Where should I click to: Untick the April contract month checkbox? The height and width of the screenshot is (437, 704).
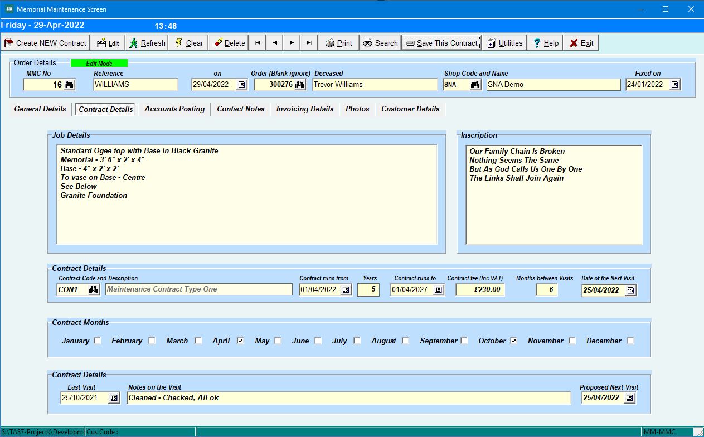point(240,341)
